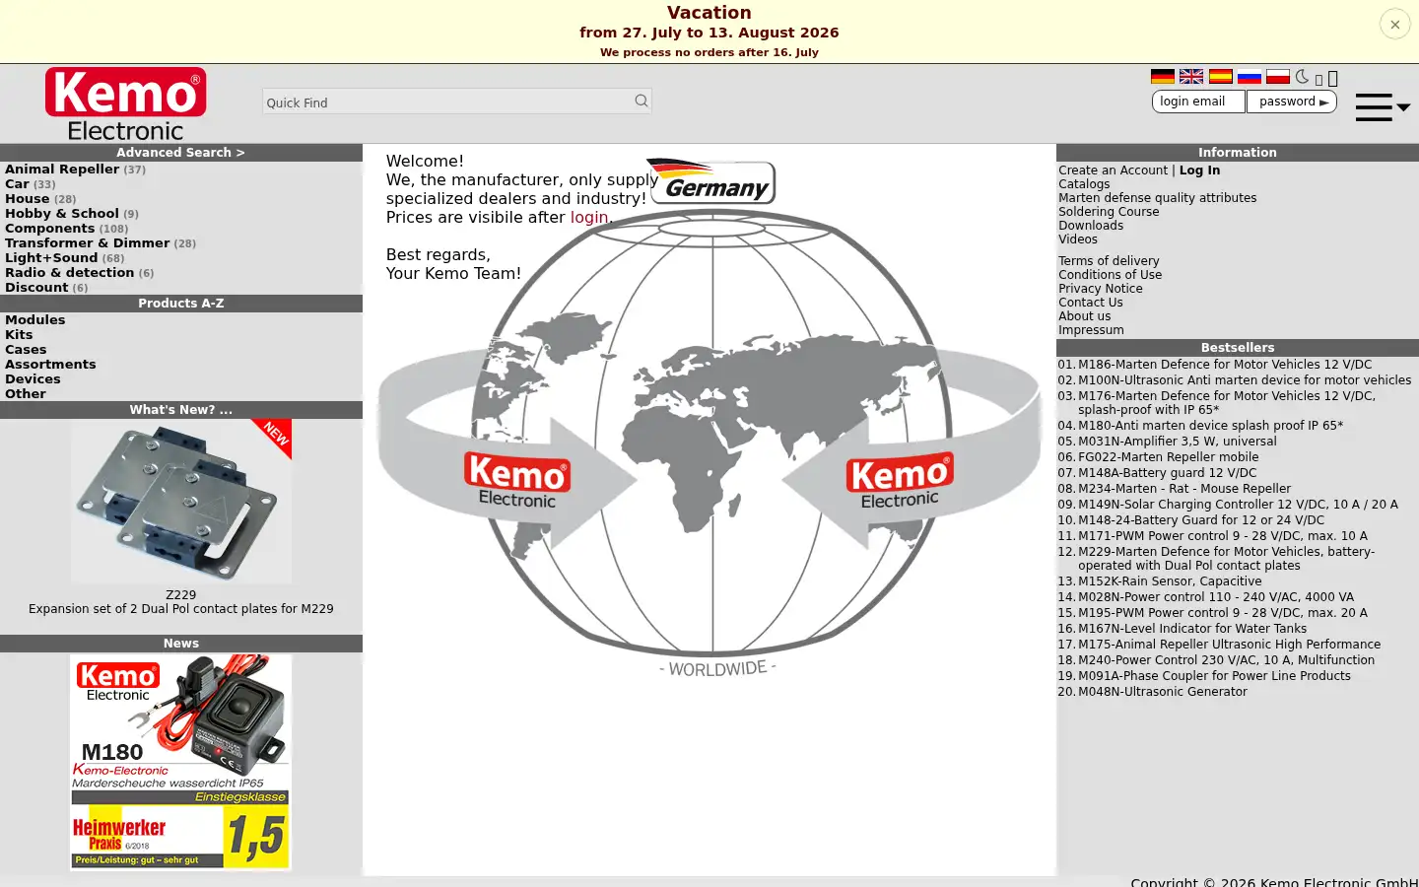Open Marten defense quality attributes
The height and width of the screenshot is (887, 1419).
[1158, 198]
